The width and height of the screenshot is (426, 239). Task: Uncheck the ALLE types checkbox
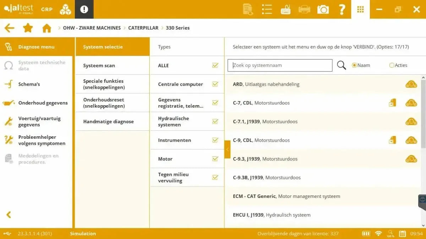pyautogui.click(x=215, y=65)
